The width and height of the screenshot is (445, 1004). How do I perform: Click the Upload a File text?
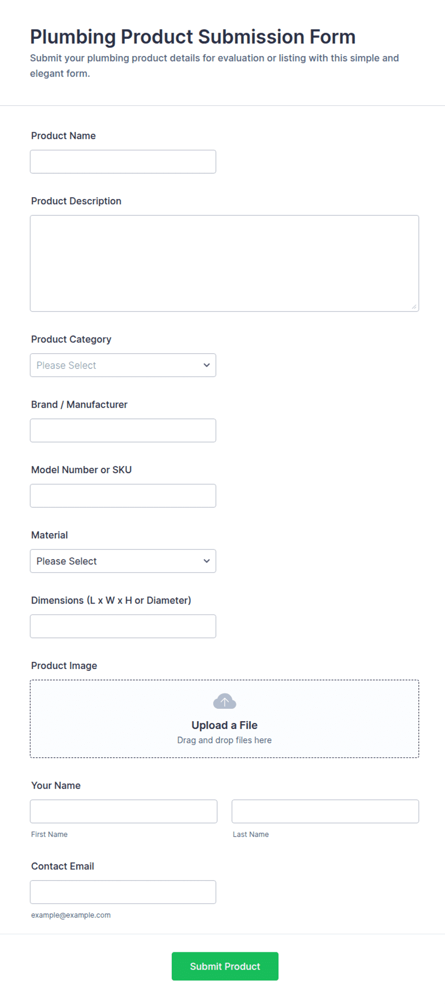[x=224, y=725]
